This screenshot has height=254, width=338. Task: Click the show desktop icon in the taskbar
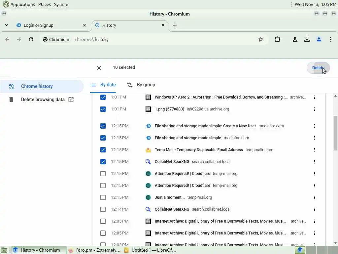point(4,250)
